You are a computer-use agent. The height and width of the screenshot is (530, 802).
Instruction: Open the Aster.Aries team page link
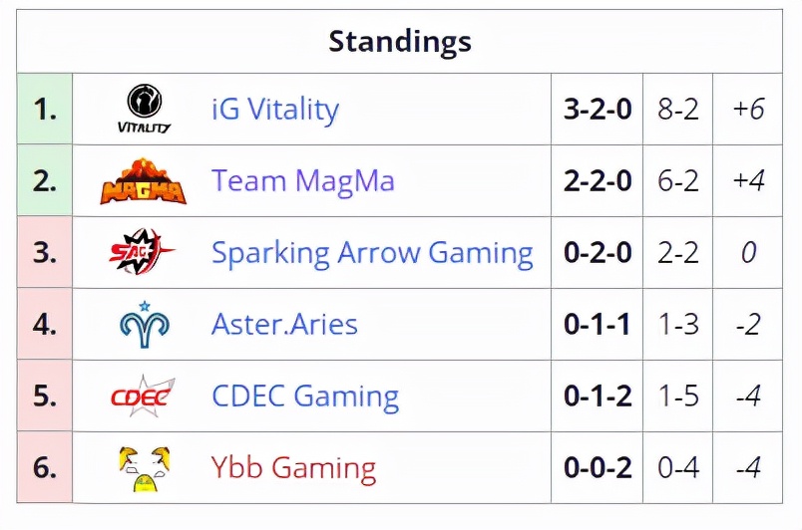284,324
